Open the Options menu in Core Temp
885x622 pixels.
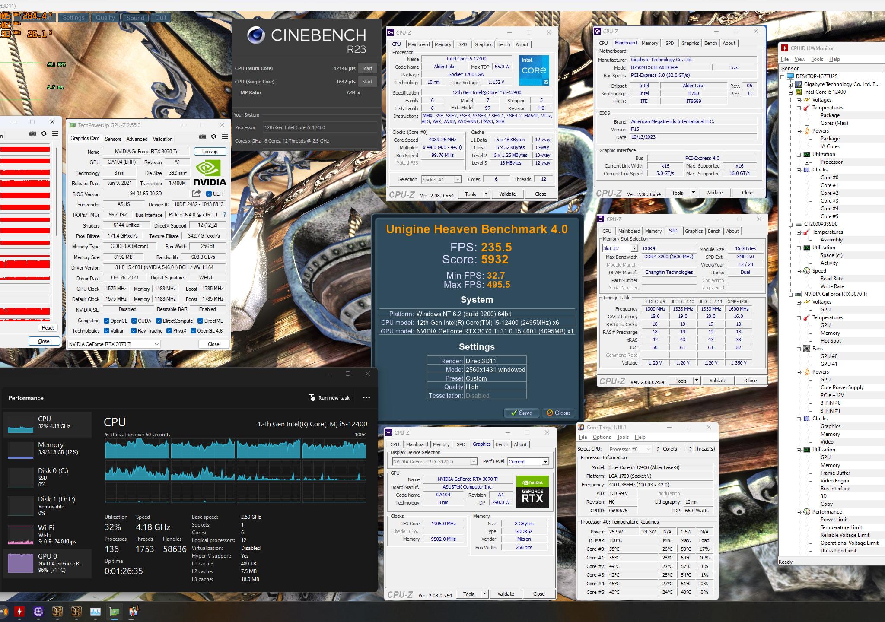coord(602,437)
